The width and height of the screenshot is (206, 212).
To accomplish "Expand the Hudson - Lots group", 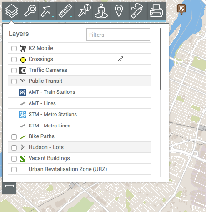I will point(23,147).
